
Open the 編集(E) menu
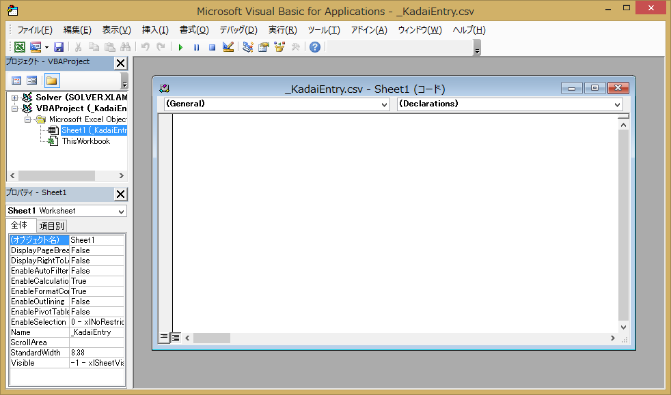(x=77, y=30)
